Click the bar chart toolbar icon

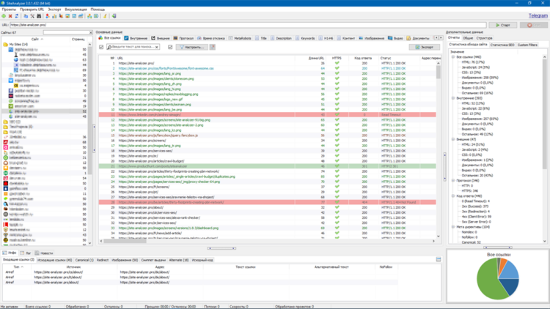tap(54, 16)
